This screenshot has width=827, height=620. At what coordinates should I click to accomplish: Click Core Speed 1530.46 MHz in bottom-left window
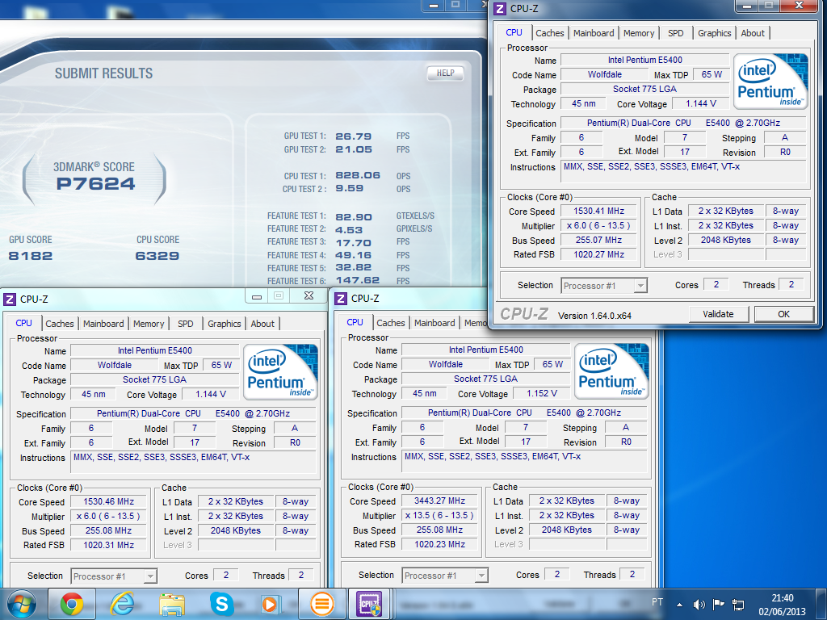tap(109, 501)
